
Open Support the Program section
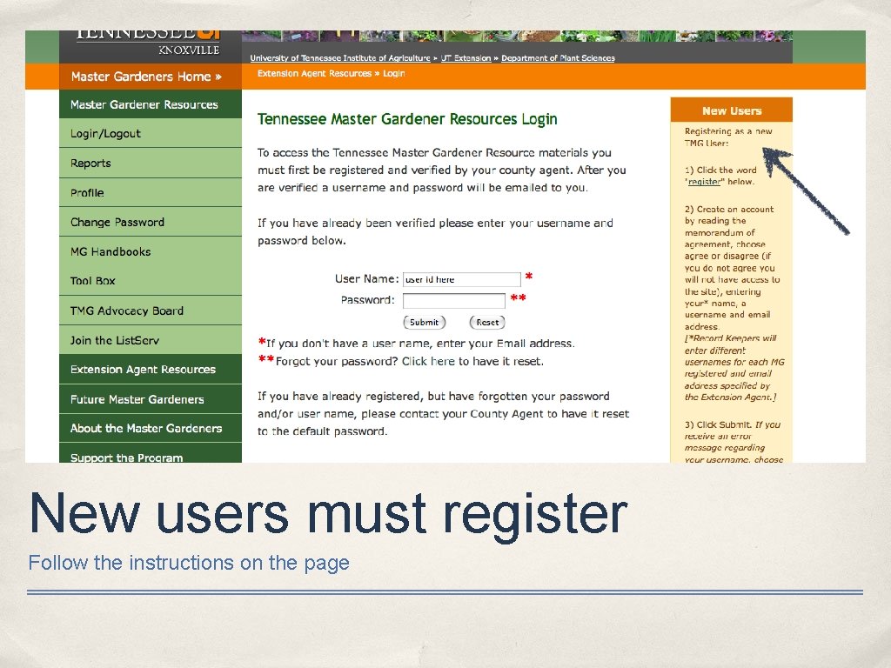151,454
